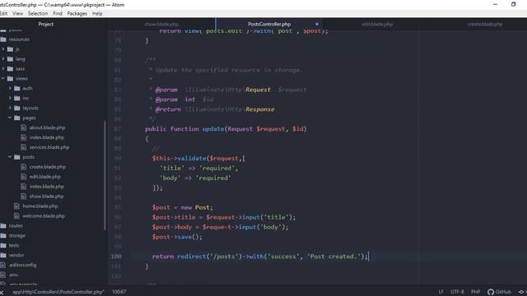This screenshot has height=296, width=527.
Task: Click the services.blade.php file icon
Action: point(23,147)
